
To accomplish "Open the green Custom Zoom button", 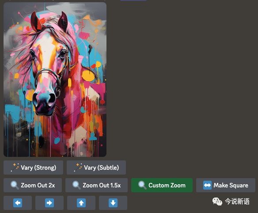I will coord(162,185).
